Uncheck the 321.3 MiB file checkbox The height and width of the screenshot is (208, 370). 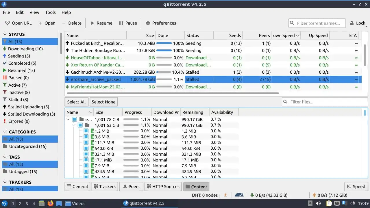click(86, 154)
